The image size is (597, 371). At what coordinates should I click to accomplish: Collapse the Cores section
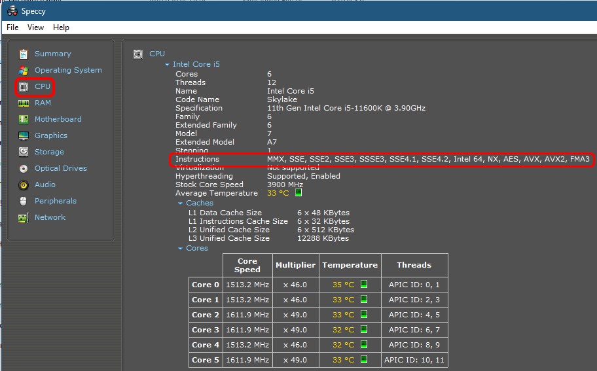pos(181,249)
